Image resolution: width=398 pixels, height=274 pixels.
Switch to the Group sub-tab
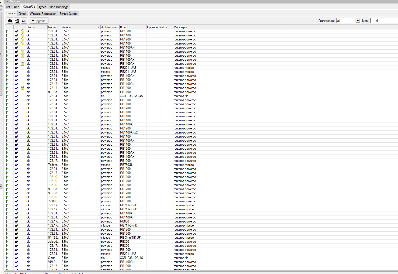(23, 14)
